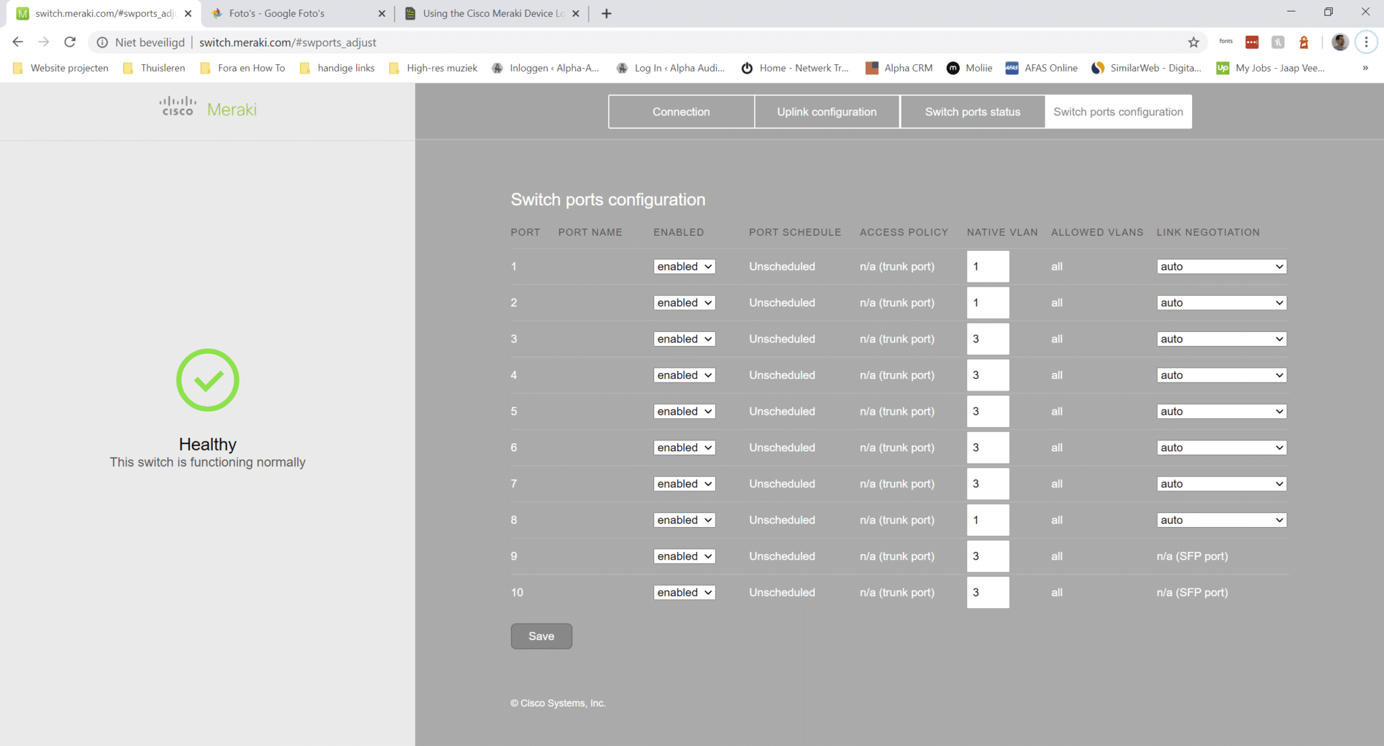This screenshot has width=1384, height=746.
Task: Click the 'n/a (trunk port)' text for port 6
Action: [897, 447]
